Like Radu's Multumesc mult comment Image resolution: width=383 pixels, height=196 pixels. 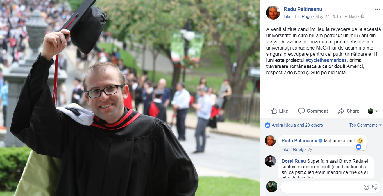click(x=285, y=150)
